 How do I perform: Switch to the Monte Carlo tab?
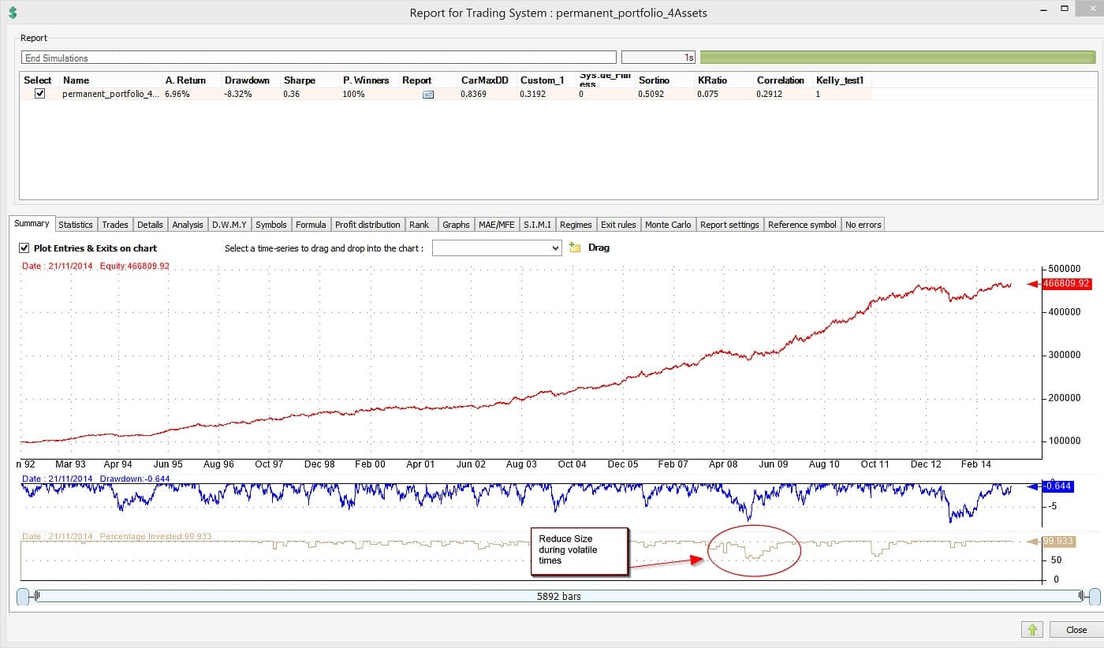[668, 225]
